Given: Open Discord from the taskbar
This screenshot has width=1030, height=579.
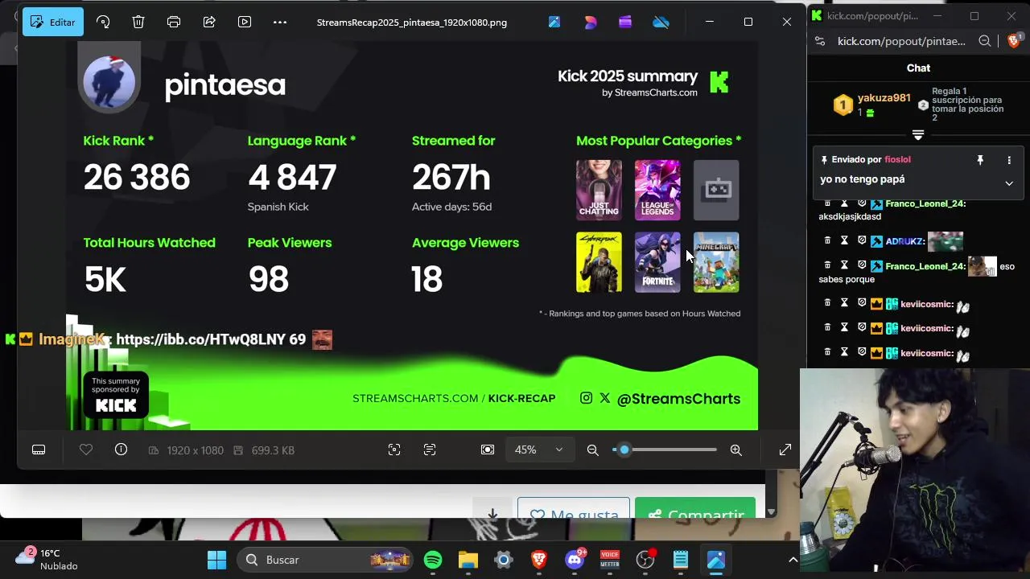Looking at the screenshot, I should click(575, 560).
